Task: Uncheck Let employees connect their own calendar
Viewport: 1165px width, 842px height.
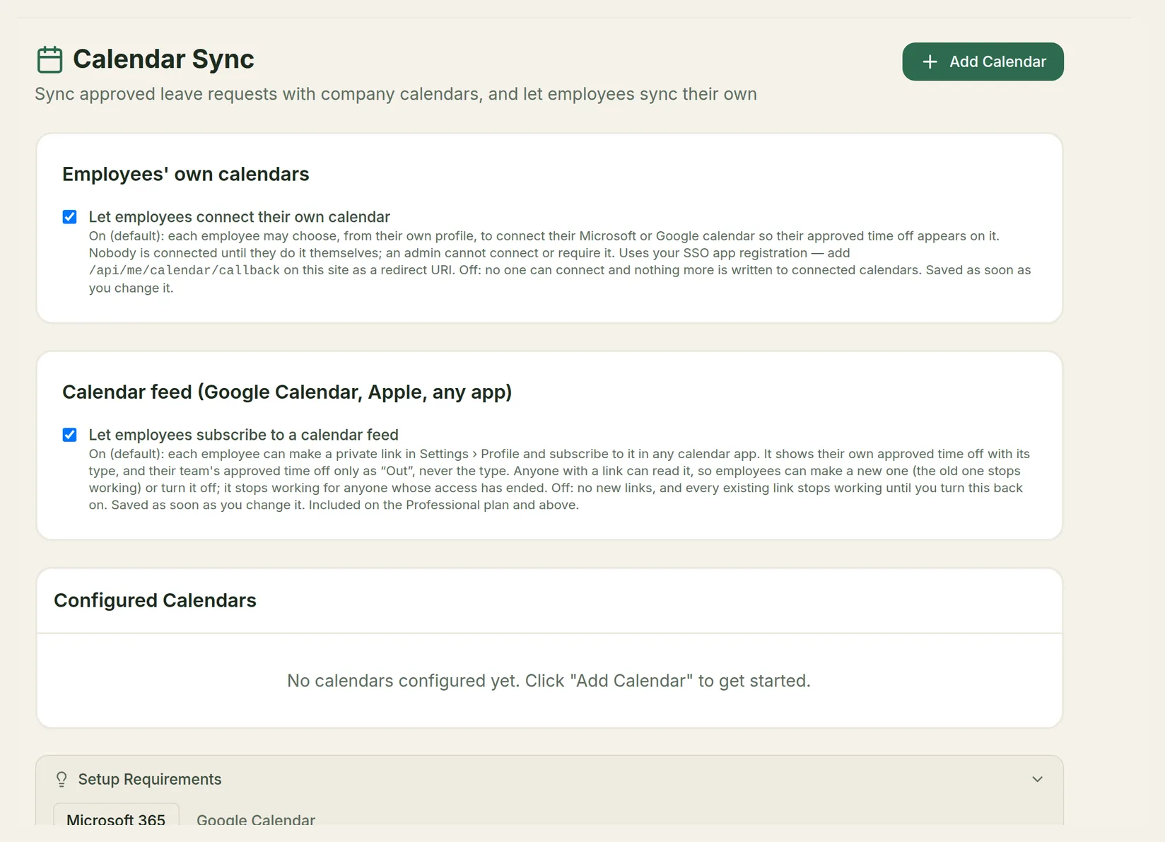Action: click(x=69, y=217)
